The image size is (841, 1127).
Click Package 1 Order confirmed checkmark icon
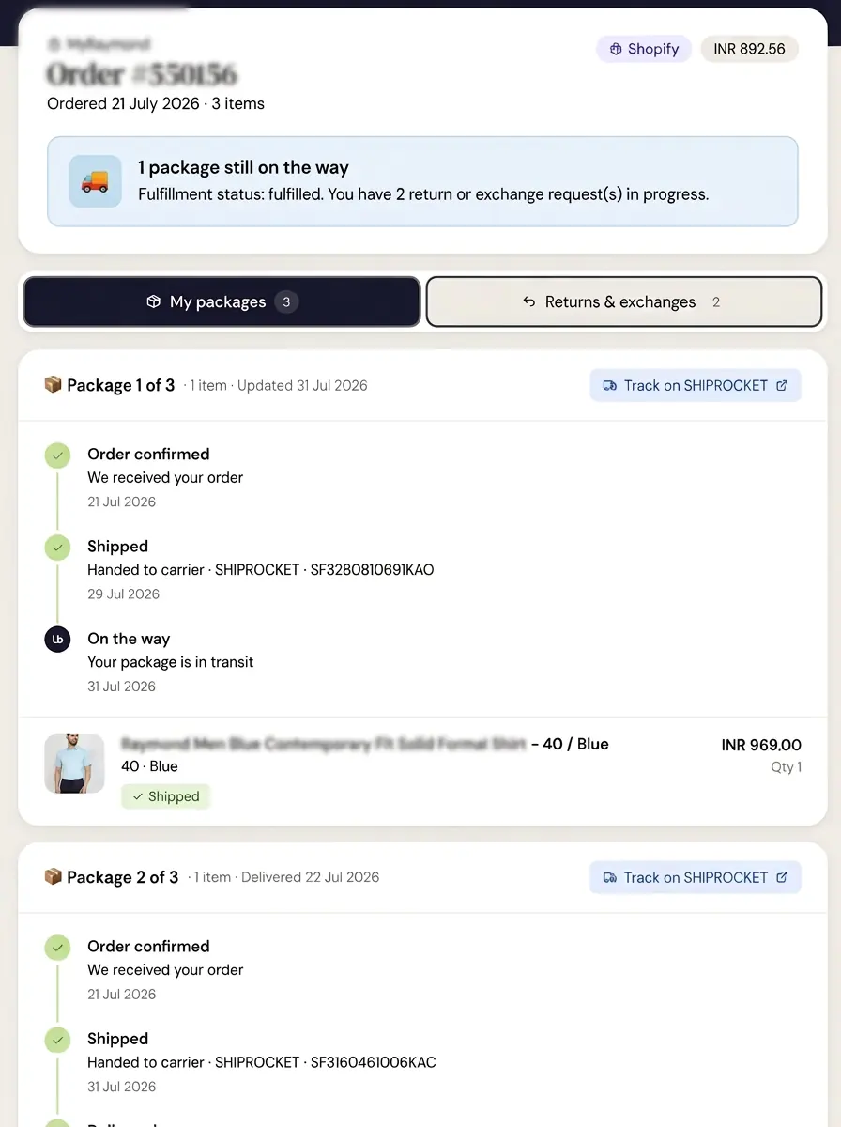click(x=58, y=455)
